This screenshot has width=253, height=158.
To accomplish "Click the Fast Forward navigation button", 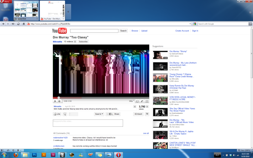I will (13, 24).
